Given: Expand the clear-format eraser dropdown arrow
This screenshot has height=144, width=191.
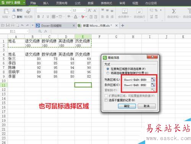Looking at the screenshot, I should click(x=86, y=17).
